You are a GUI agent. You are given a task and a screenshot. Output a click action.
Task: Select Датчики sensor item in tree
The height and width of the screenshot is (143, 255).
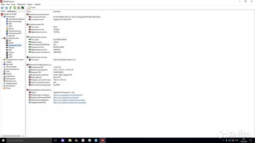(x=12, y=36)
